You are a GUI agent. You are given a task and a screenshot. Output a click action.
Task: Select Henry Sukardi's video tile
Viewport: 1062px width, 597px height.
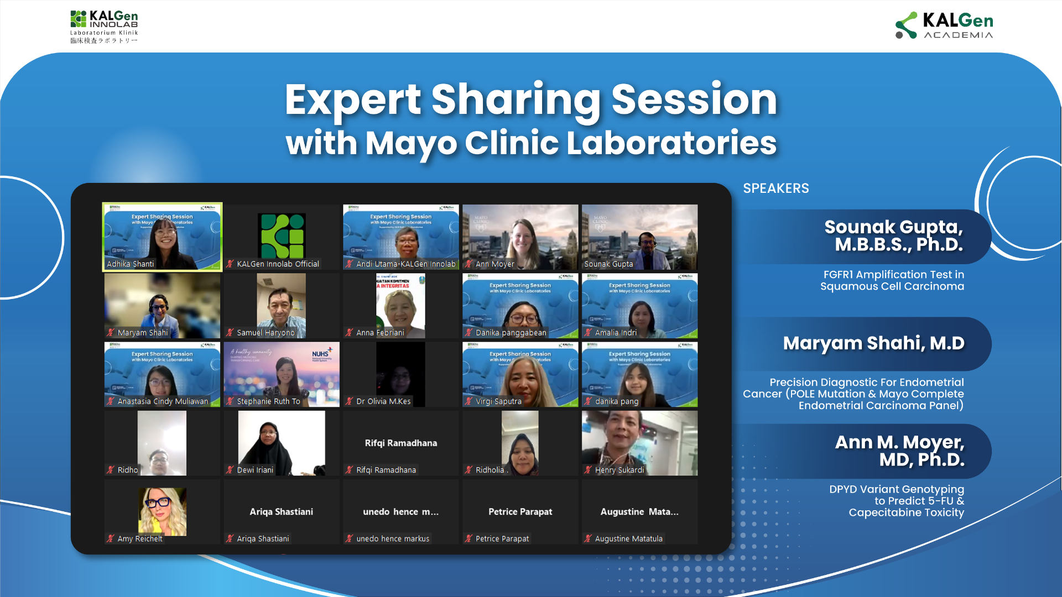[x=640, y=443]
